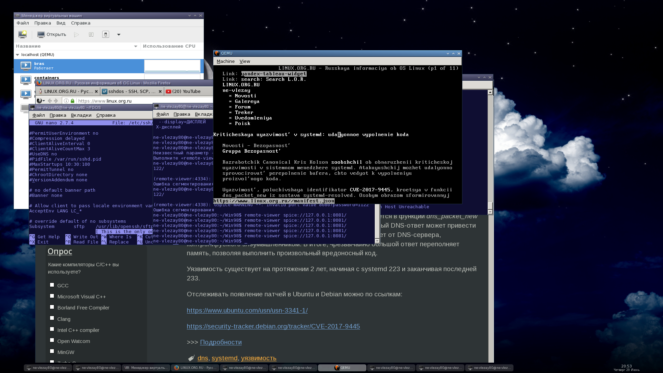The height and width of the screenshot is (373, 663).
Task: Show site information icon in URL bar
Action: pos(66,101)
